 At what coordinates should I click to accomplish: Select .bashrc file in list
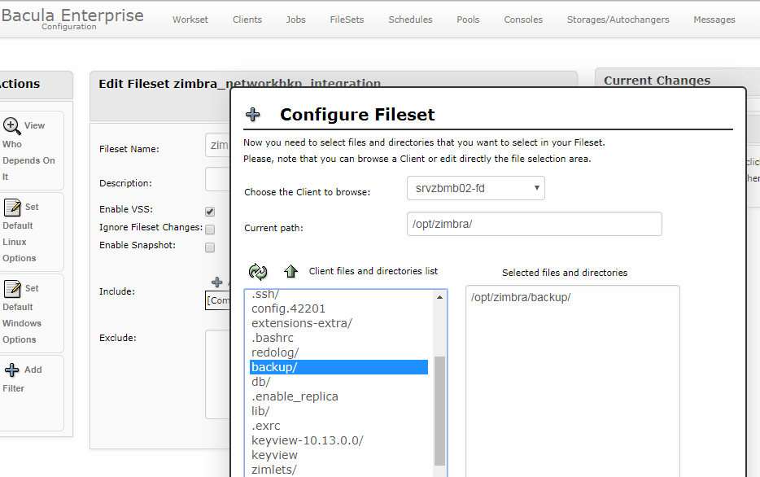[x=339, y=338]
